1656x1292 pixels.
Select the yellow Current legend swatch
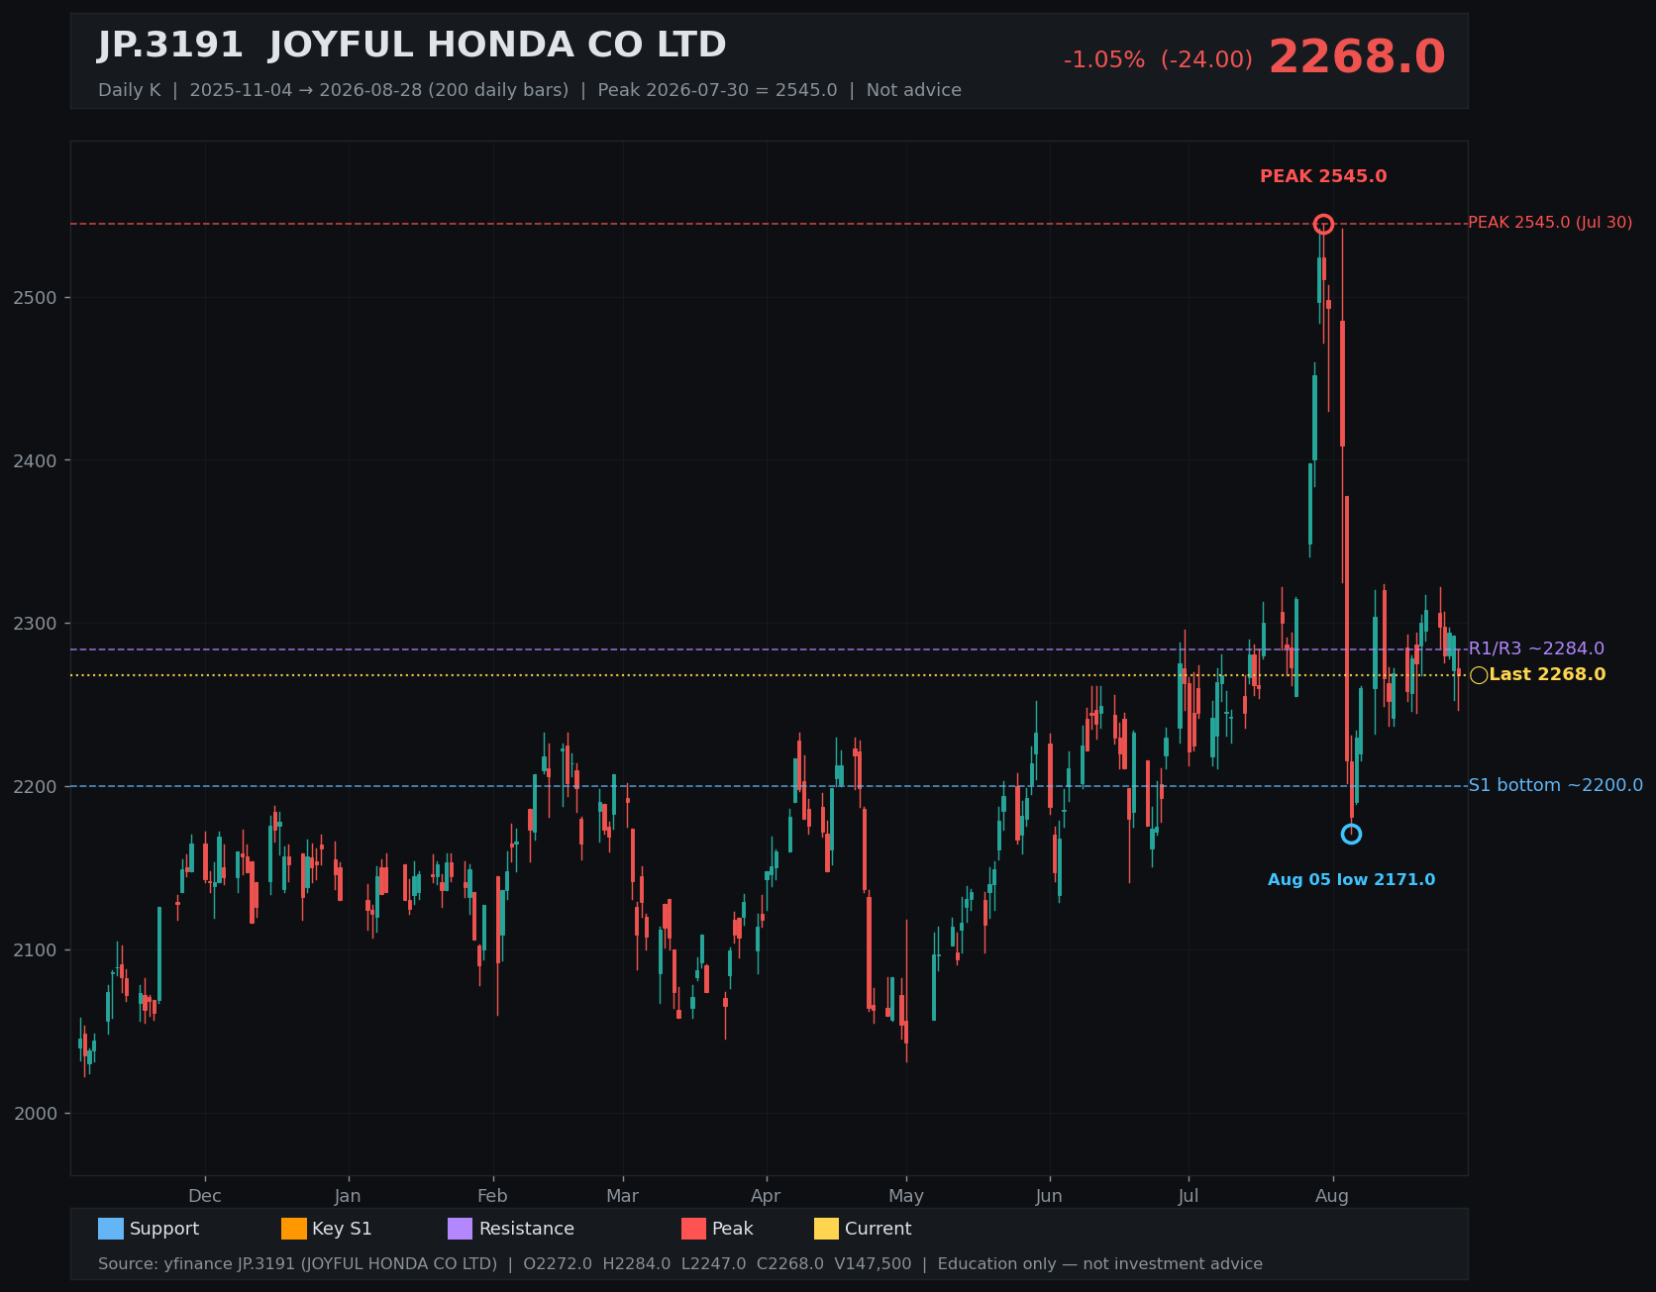(826, 1229)
